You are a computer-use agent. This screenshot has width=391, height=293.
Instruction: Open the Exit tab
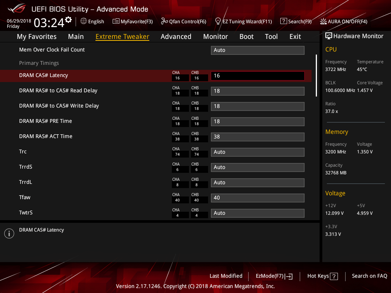(295, 37)
